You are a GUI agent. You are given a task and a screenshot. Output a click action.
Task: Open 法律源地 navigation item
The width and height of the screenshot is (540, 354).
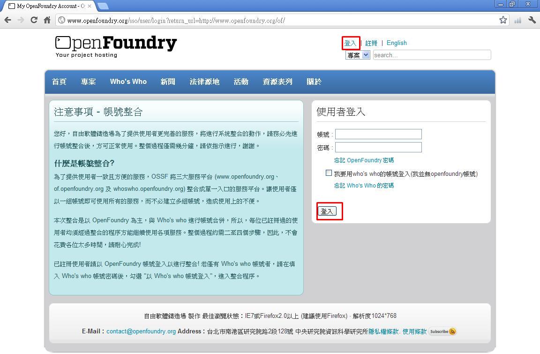(x=204, y=82)
